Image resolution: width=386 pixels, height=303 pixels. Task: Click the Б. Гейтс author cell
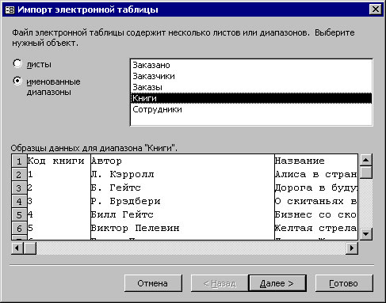(x=182, y=187)
